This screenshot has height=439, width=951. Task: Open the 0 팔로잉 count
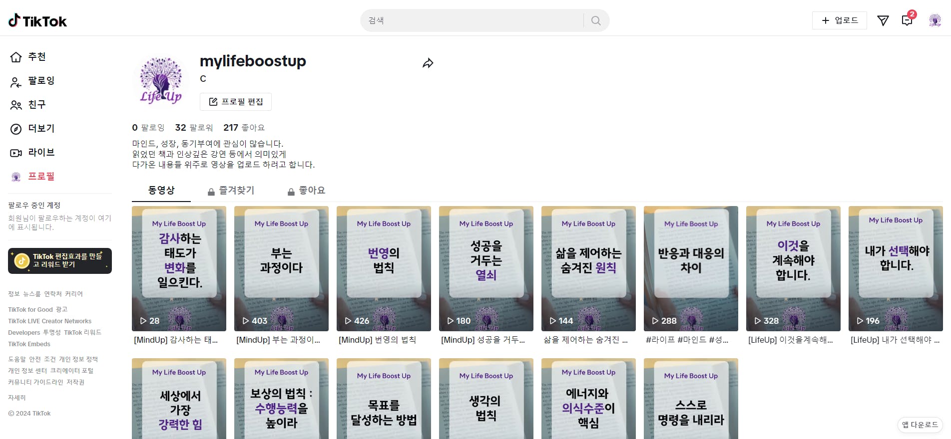pos(148,128)
